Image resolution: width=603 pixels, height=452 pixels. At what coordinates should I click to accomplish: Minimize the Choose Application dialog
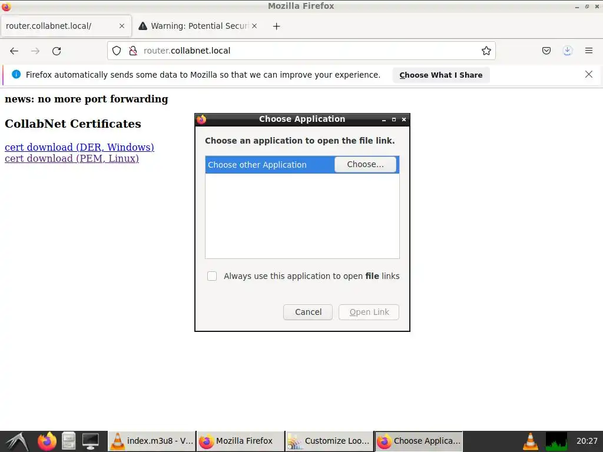click(384, 120)
